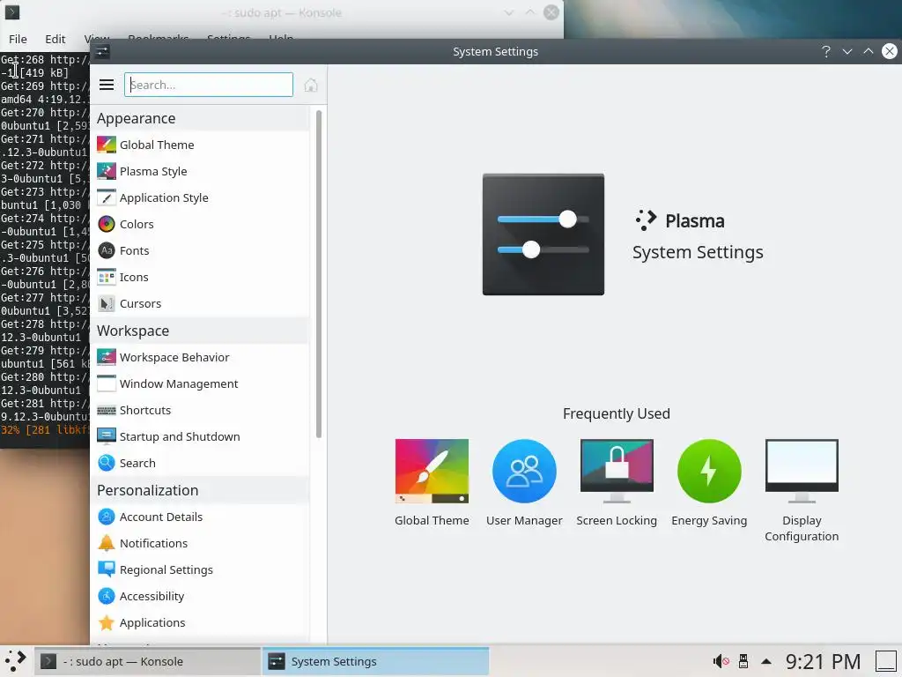
Task: Click the System Settings titlebar window icon
Action: click(102, 52)
